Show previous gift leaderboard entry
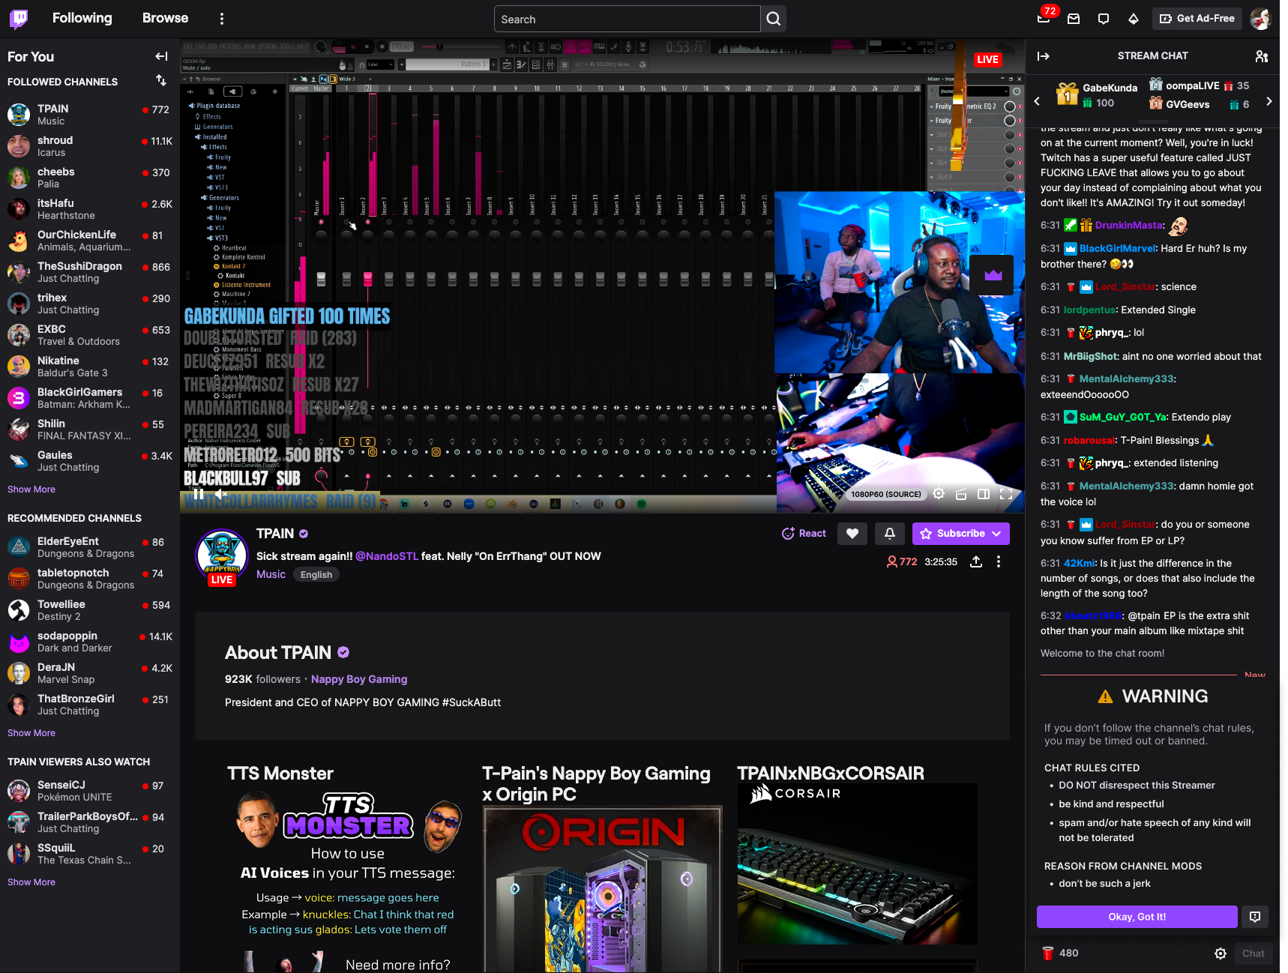 click(1037, 101)
